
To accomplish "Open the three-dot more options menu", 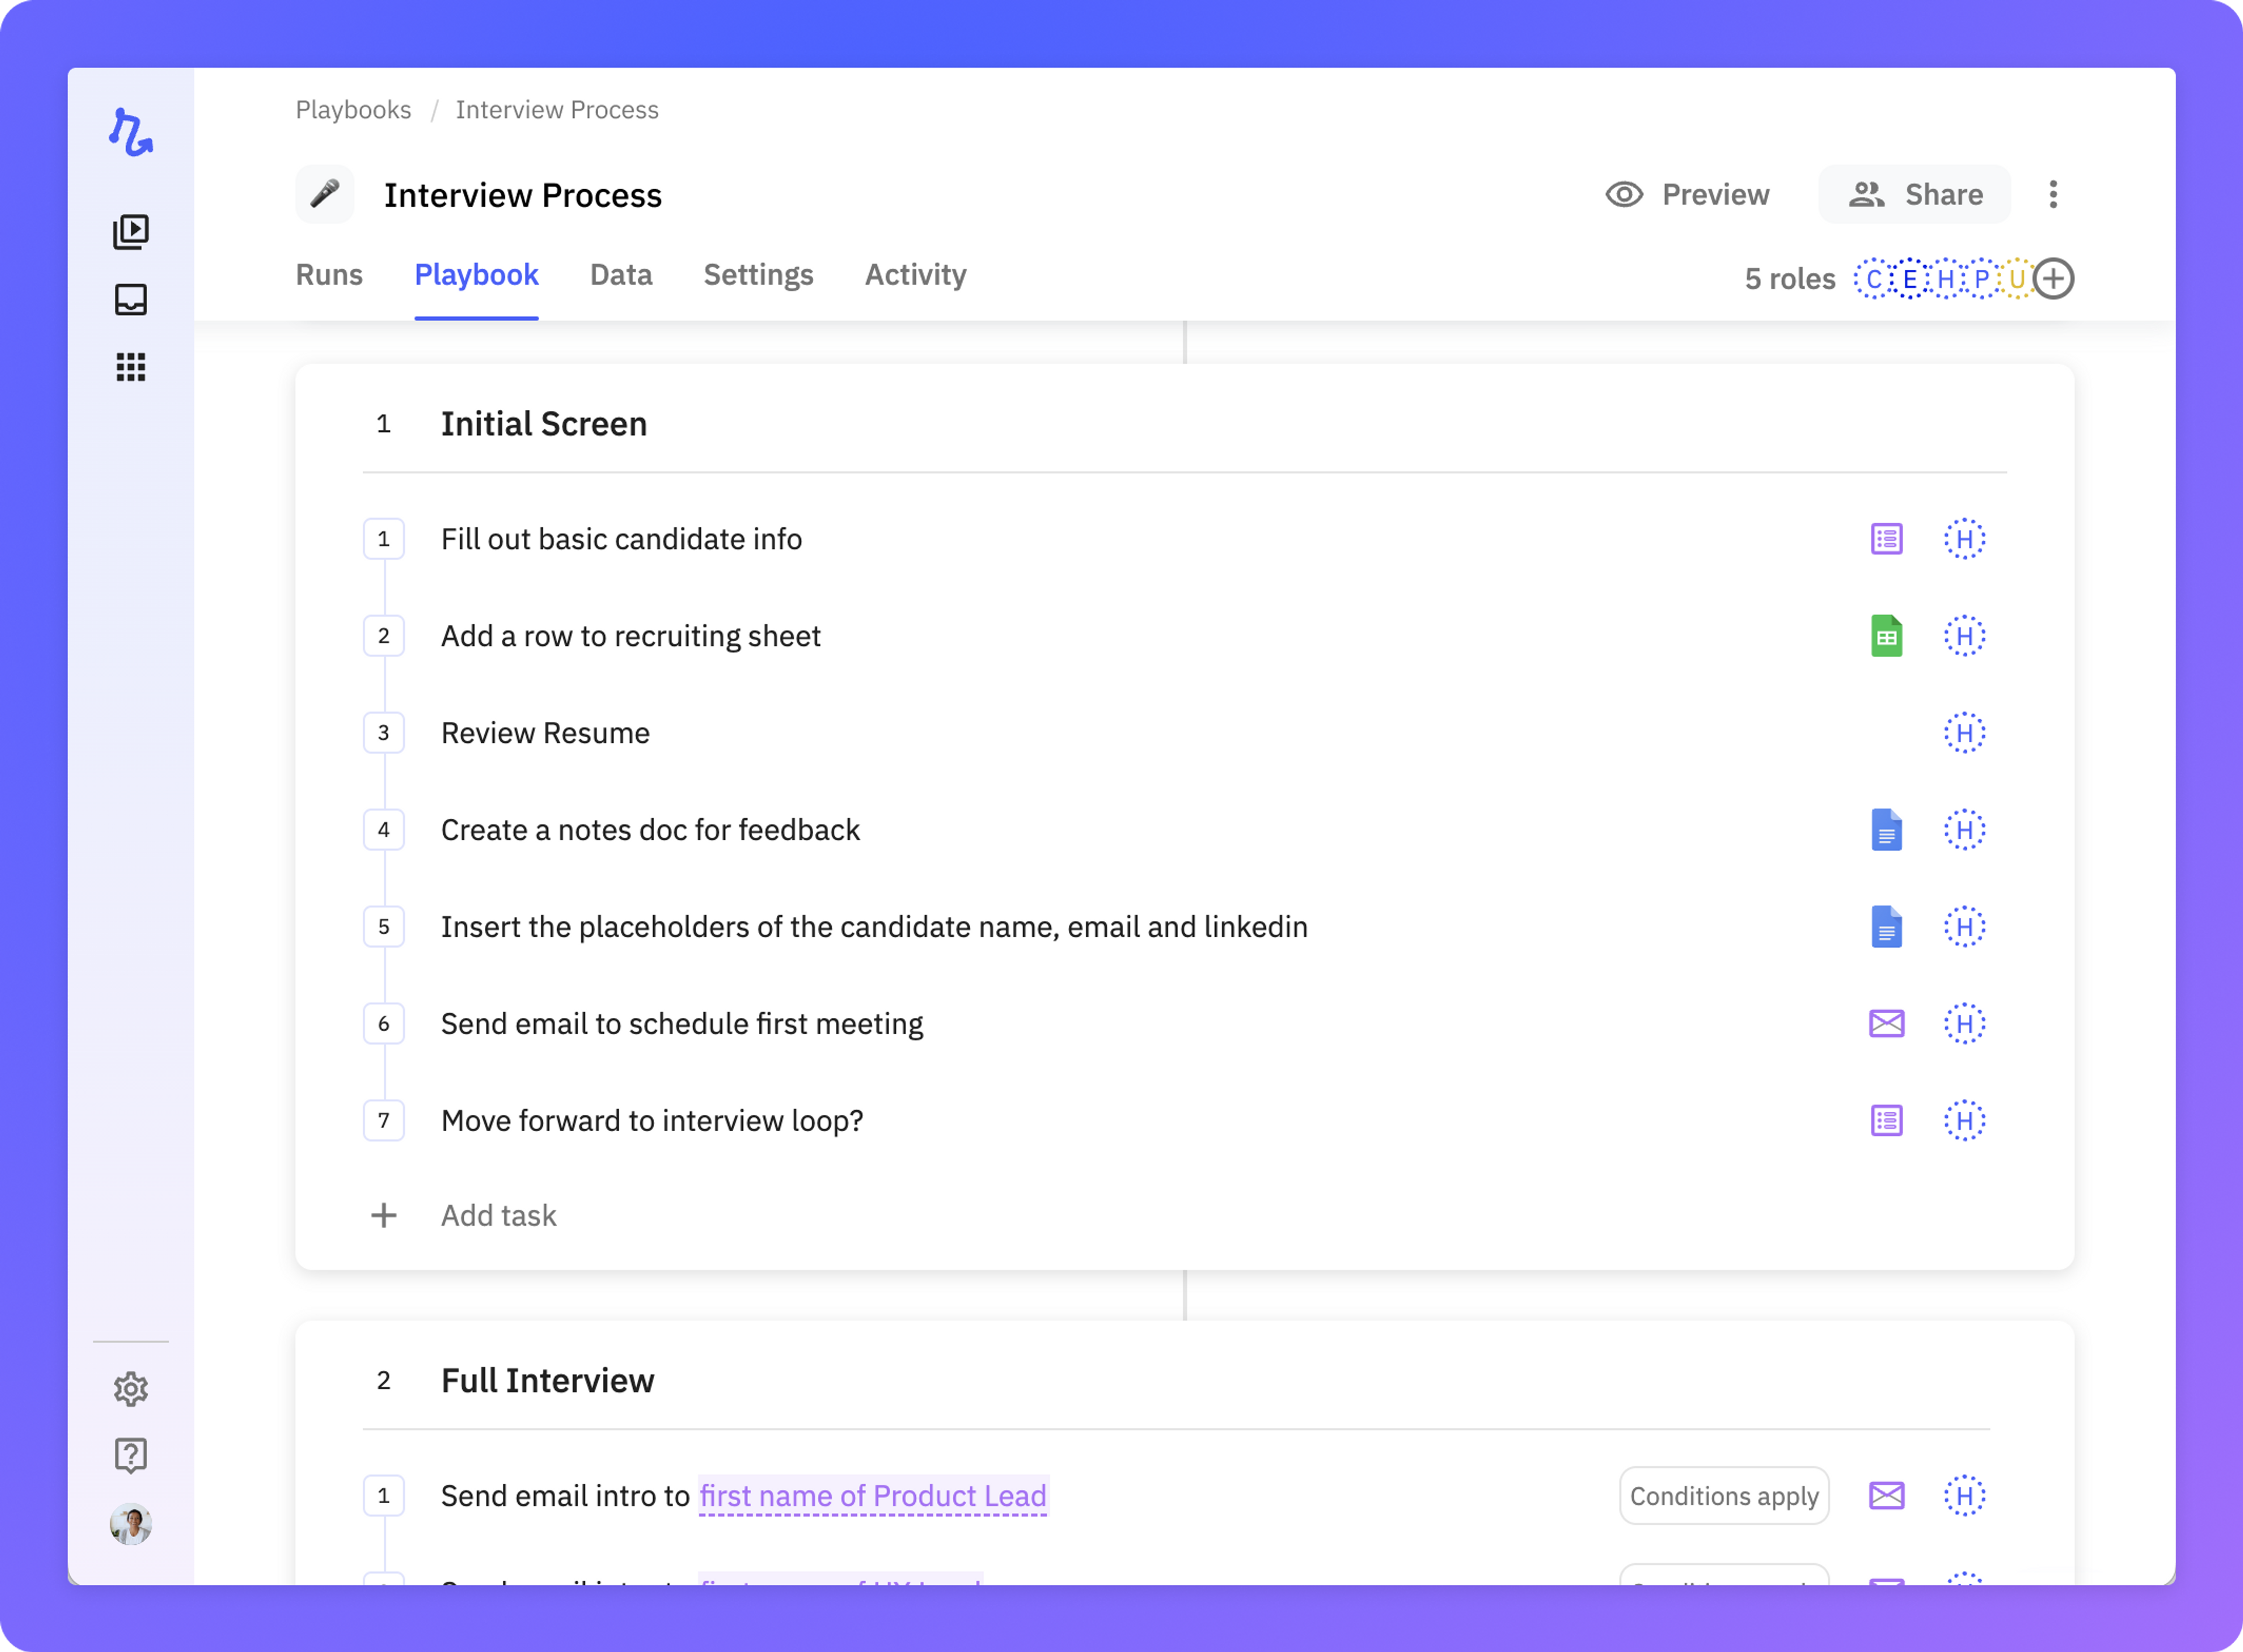I will pos(2053,194).
